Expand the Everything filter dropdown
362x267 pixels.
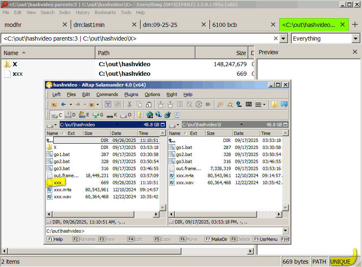(x=355, y=38)
